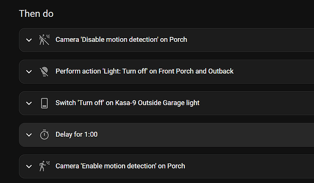314x183 pixels.
Task: Click the light-off bulb icon
Action: (x=44, y=71)
